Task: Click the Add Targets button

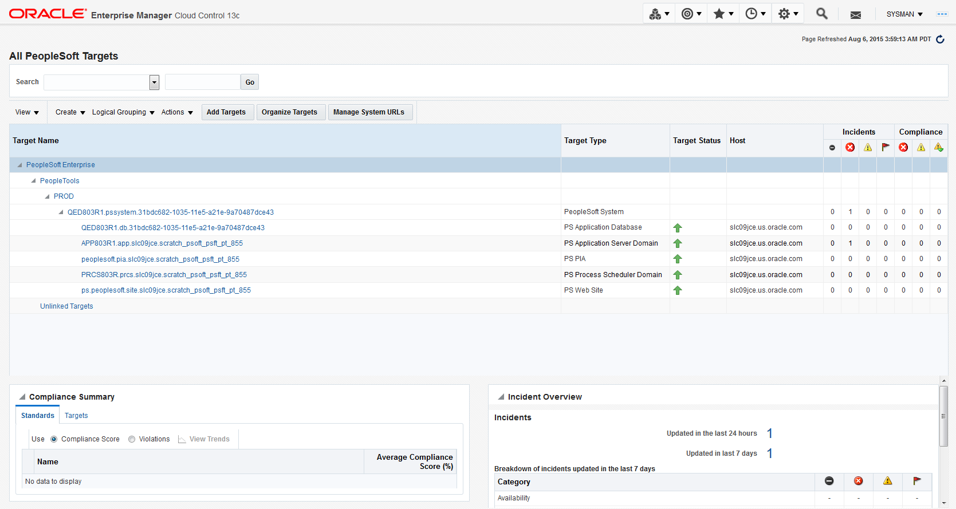Action: (x=226, y=112)
